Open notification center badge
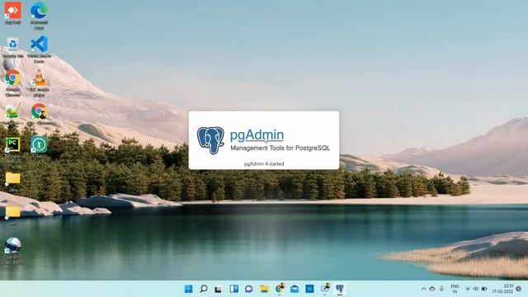 point(519,289)
